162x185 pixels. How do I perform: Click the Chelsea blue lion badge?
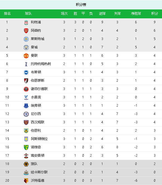point(26,114)
